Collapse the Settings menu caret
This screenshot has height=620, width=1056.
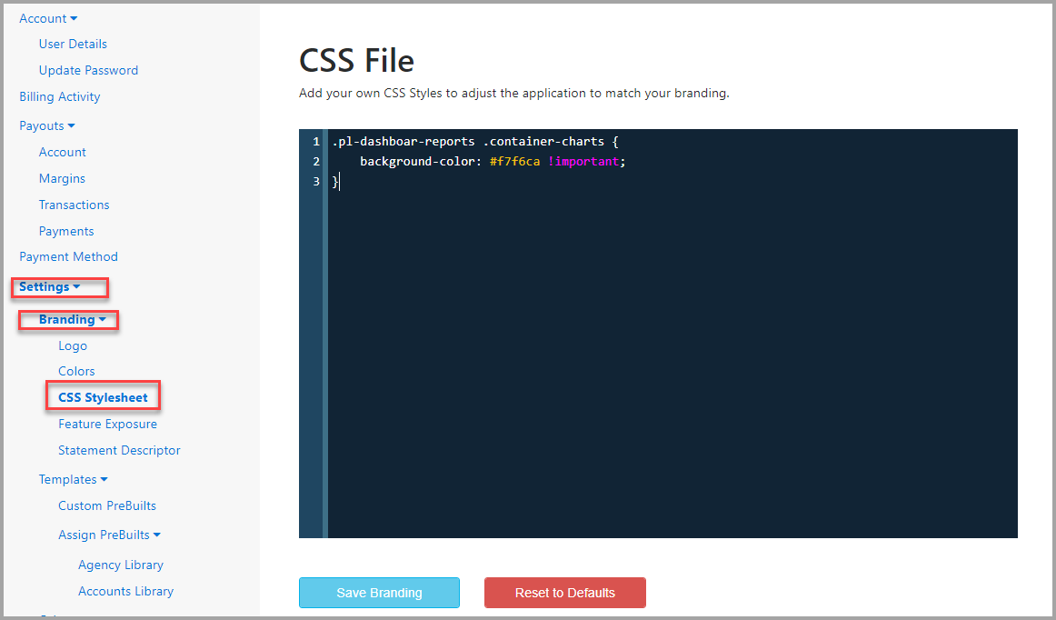tap(76, 287)
